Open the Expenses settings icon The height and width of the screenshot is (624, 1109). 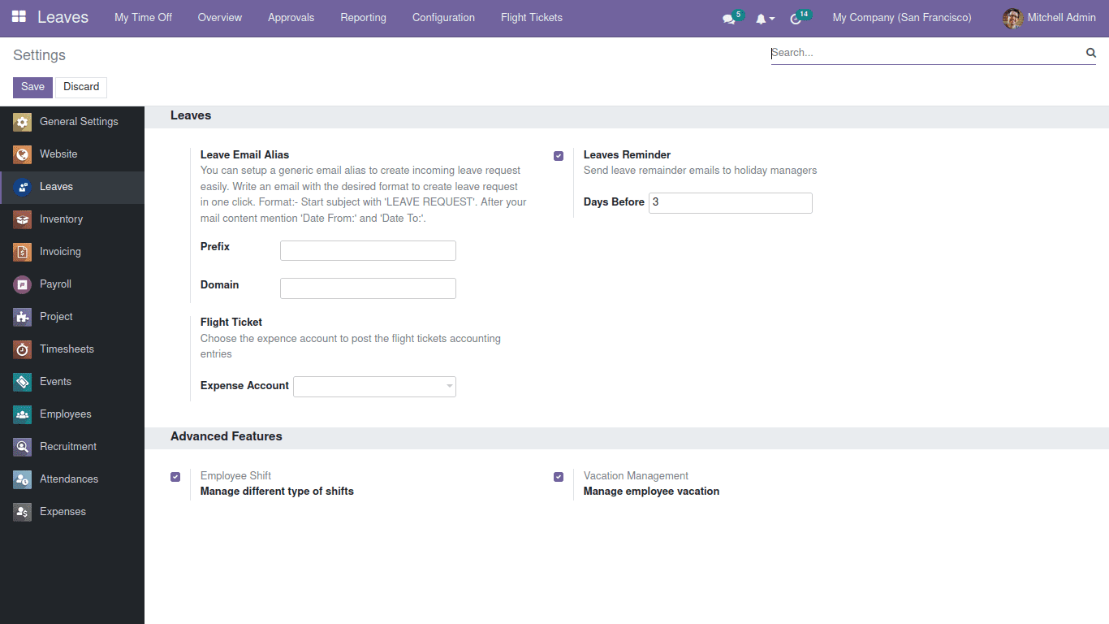21,512
